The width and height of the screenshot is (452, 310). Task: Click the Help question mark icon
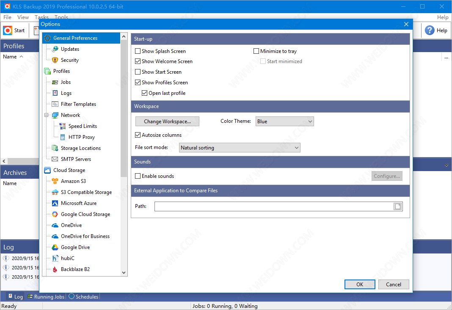click(430, 30)
